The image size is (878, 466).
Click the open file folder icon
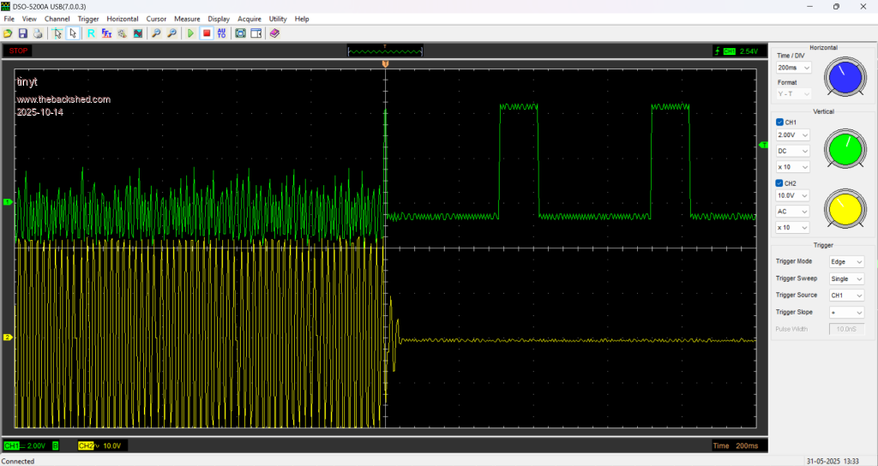[x=8, y=33]
